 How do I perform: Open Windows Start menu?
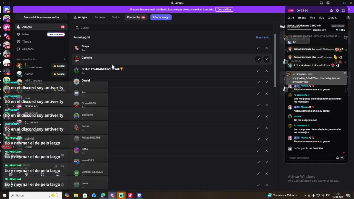coord(4,195)
